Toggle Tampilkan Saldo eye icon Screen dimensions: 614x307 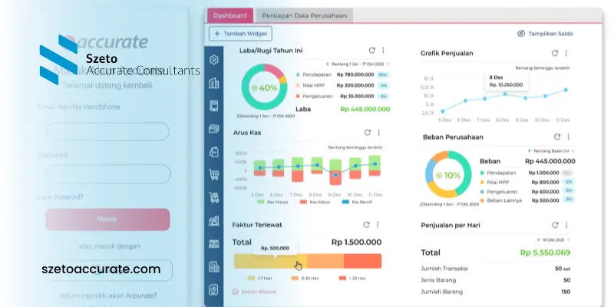point(521,34)
